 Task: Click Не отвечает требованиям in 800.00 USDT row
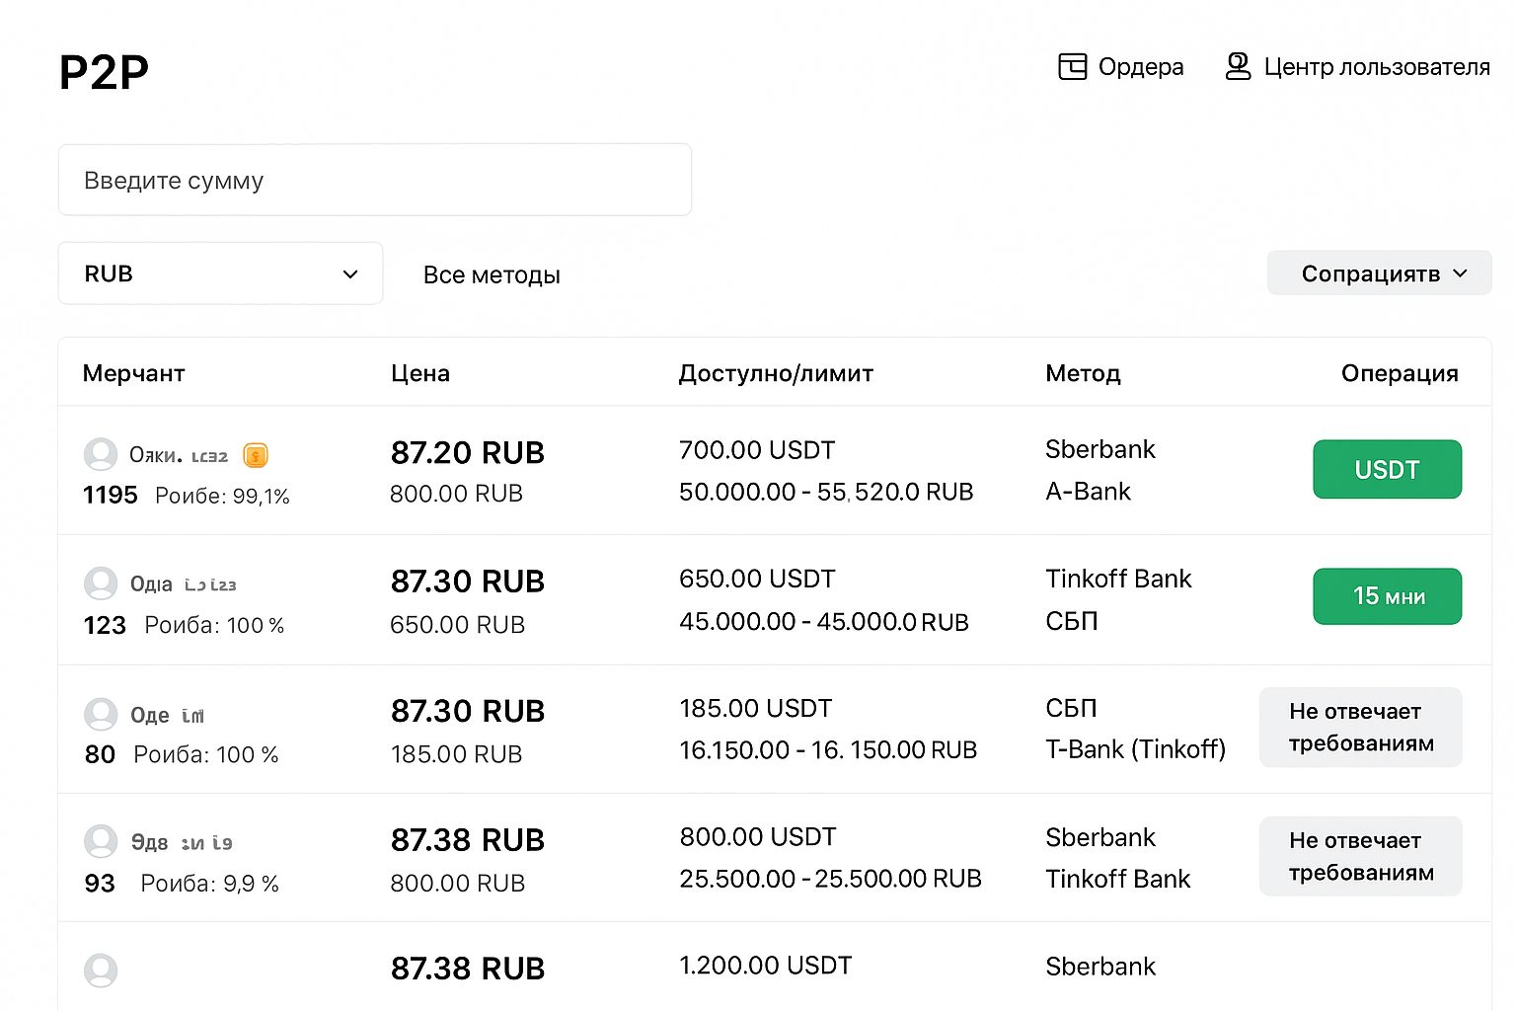(x=1361, y=856)
